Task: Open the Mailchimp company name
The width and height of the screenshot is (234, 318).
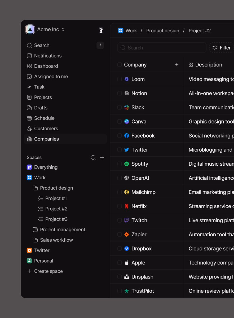Action: [144, 192]
